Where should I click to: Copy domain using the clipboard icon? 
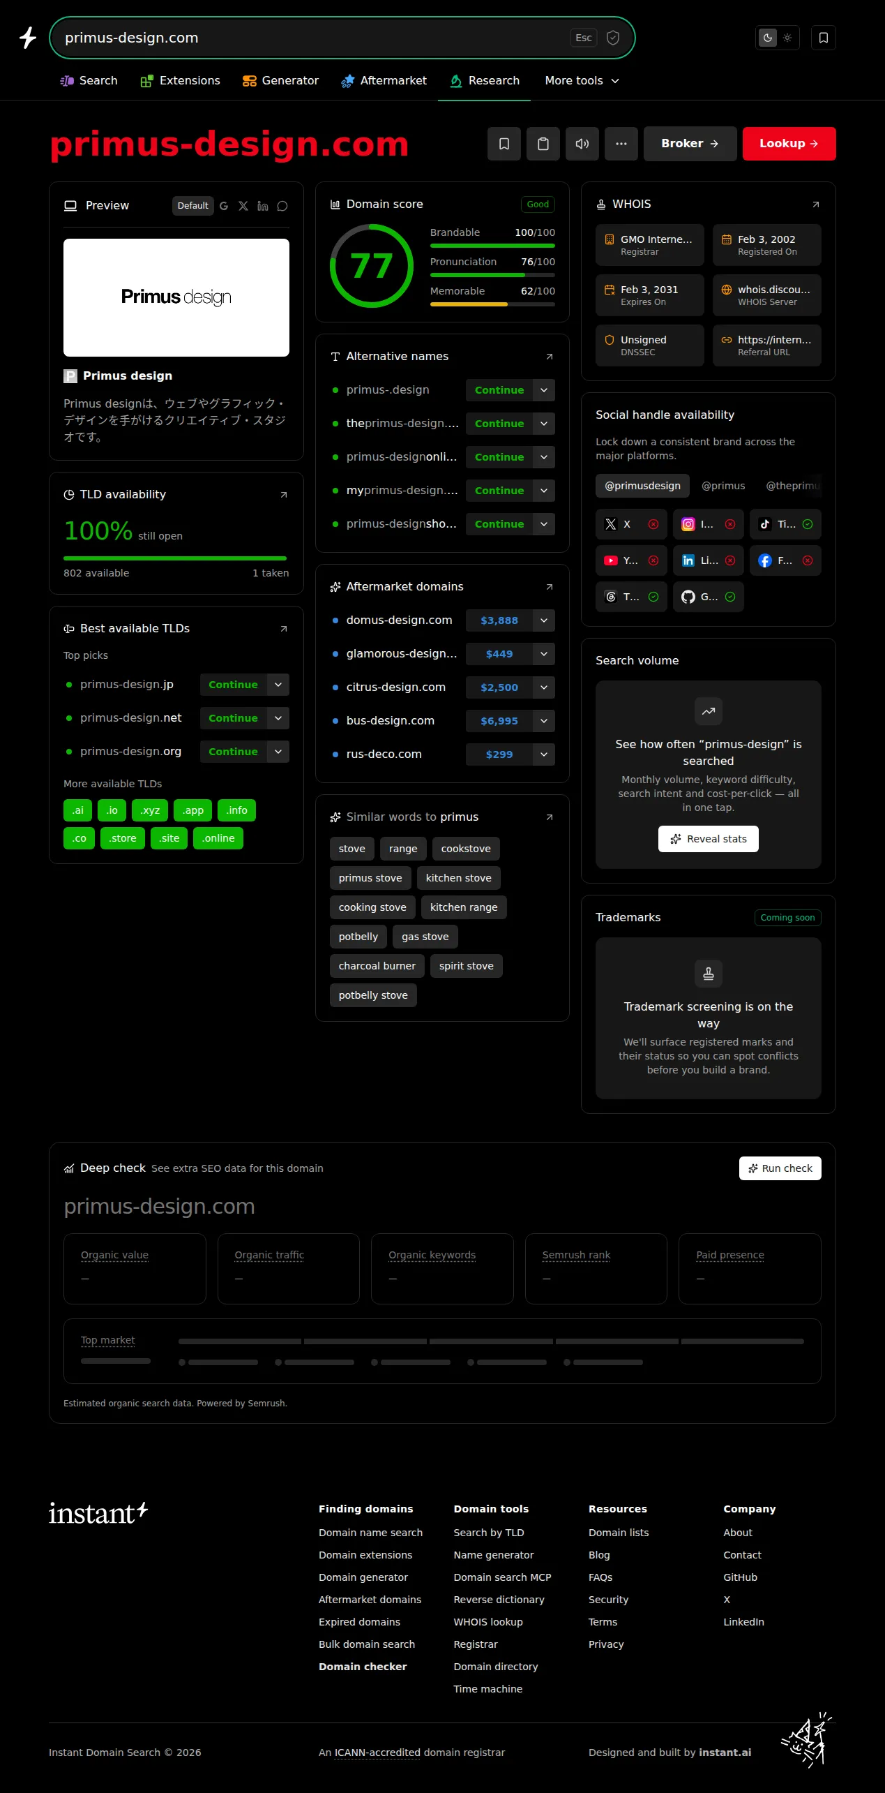[x=543, y=144]
